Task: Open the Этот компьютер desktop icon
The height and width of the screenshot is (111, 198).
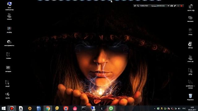Action: pyautogui.click(x=9, y=6)
